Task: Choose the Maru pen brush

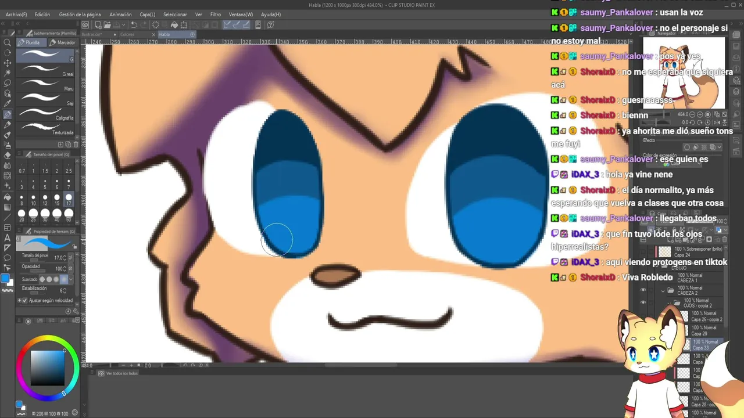Action: tap(46, 85)
